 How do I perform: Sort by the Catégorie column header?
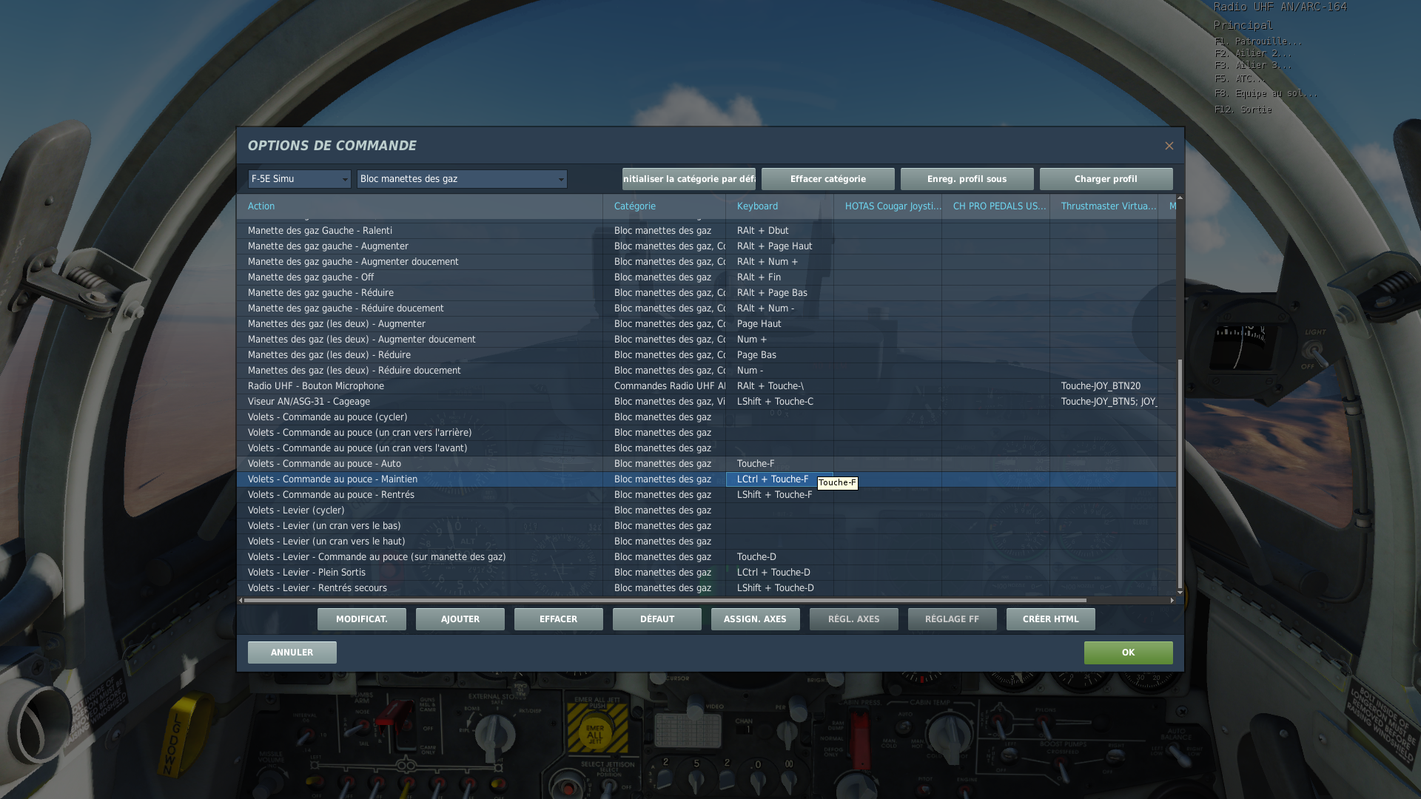pyautogui.click(x=664, y=206)
